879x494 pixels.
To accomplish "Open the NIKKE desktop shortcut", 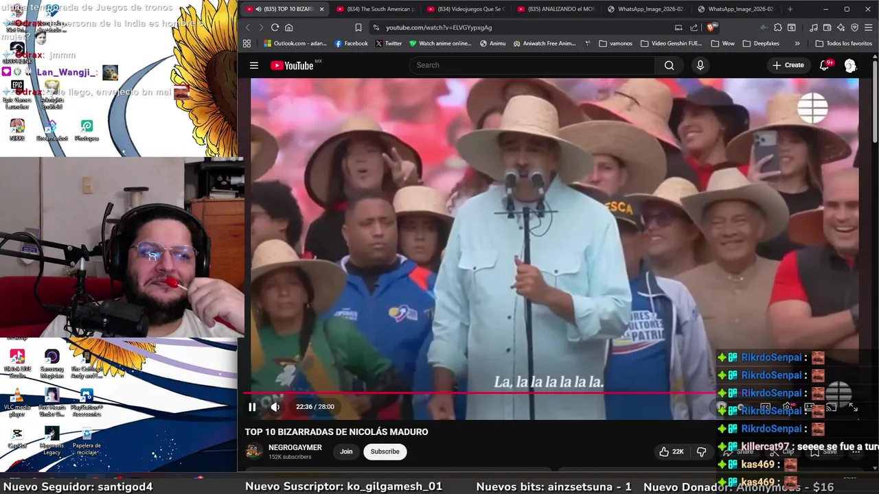I will click(17, 130).
